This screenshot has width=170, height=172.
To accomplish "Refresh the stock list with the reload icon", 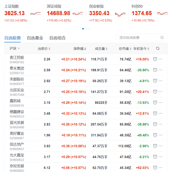I will [x=158, y=49].
